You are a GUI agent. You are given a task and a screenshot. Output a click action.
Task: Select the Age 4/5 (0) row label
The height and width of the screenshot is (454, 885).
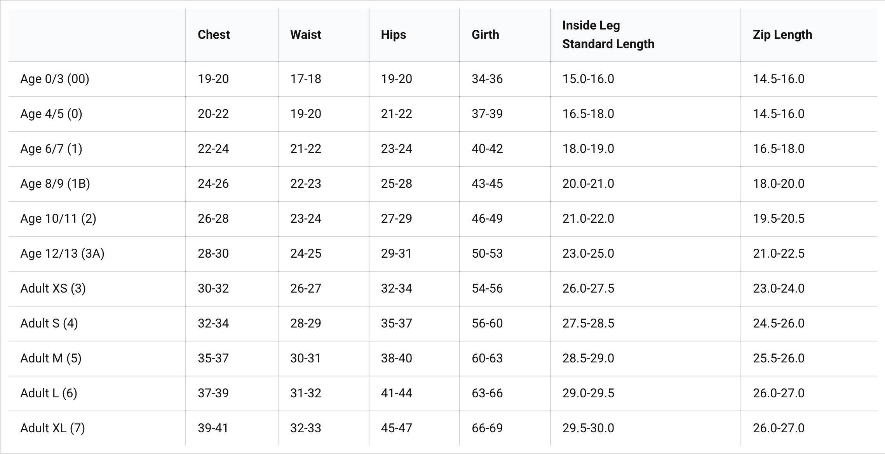51,114
